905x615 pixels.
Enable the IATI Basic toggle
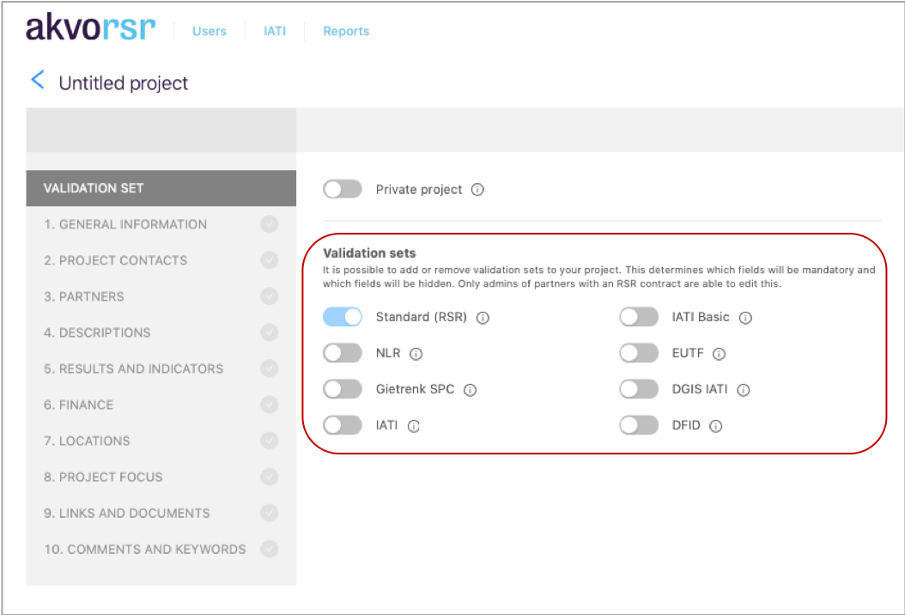tap(639, 316)
